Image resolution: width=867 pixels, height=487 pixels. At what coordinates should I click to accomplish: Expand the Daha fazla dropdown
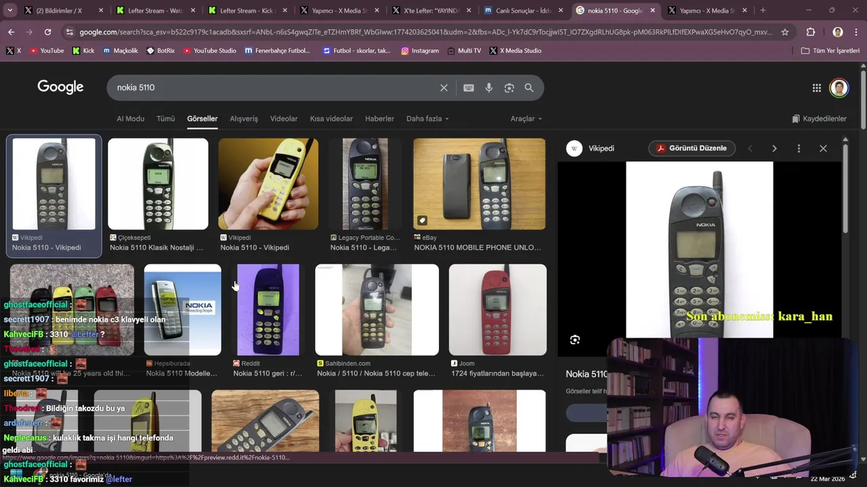pyautogui.click(x=427, y=118)
